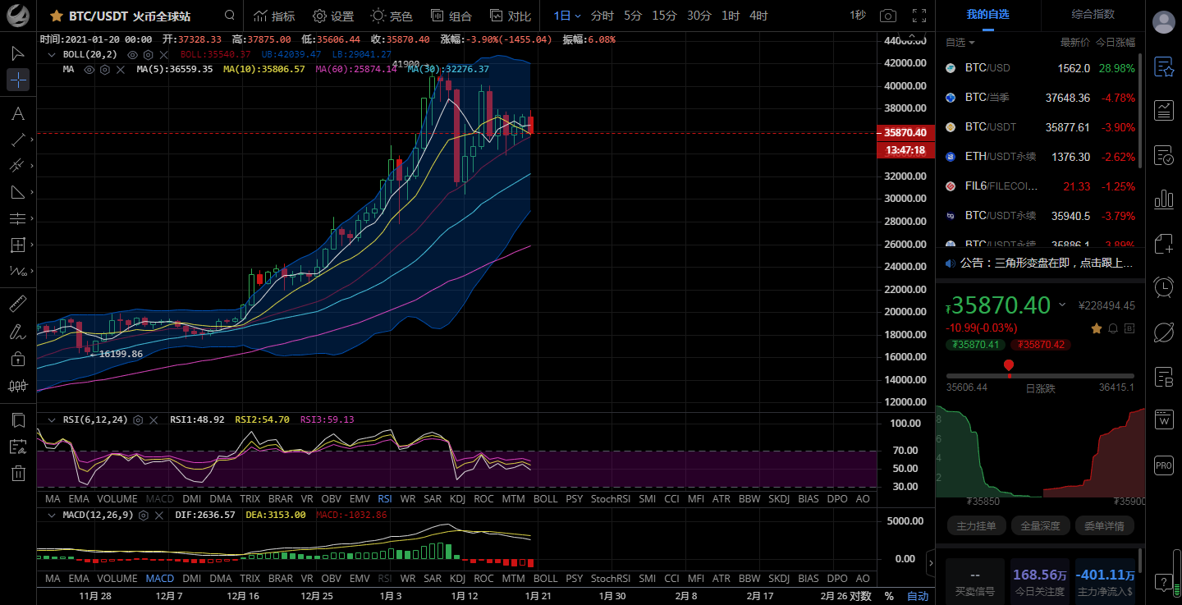Screen dimensions: 1182x605
Task: Remove the MA indicator
Action: 121,69
